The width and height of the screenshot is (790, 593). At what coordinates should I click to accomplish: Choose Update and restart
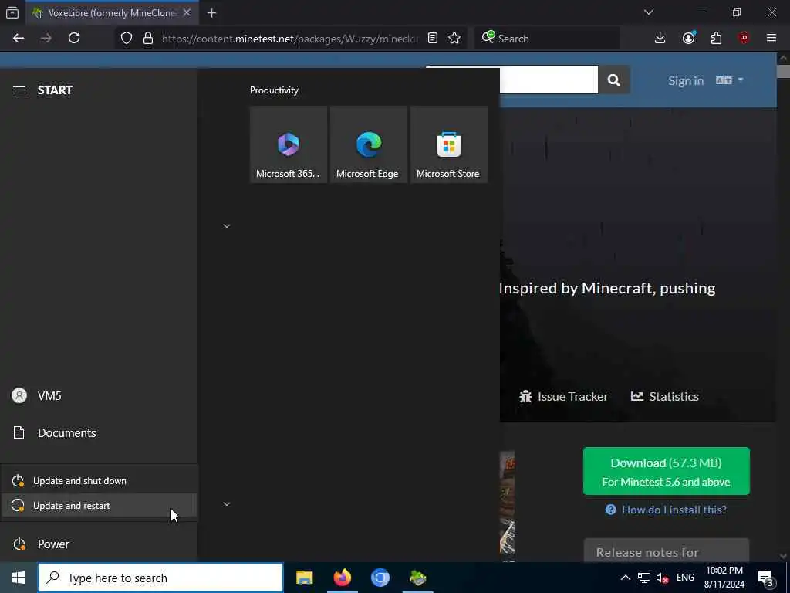[x=99, y=505]
